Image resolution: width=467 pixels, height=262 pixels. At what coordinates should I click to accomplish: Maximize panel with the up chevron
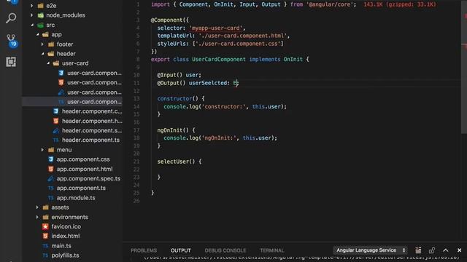[x=446, y=250]
